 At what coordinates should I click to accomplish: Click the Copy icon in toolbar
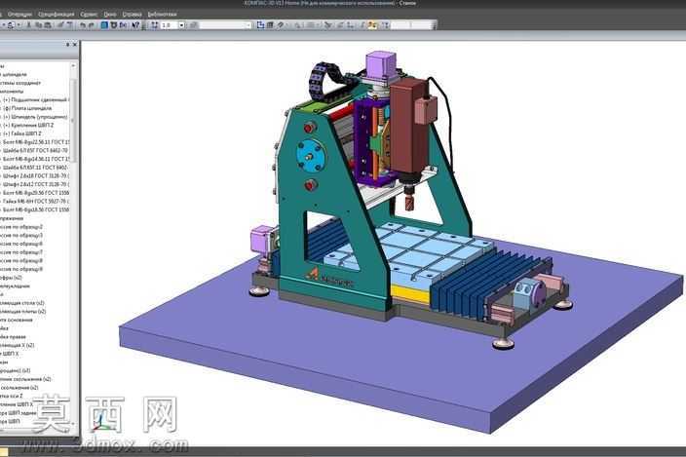click(x=39, y=25)
